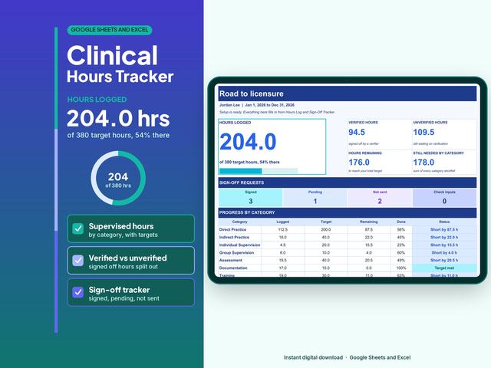Image resolution: width=491 pixels, height=368 pixels.
Task: Click the PROGRESS BY CATEGORY section header
Action: point(348,212)
